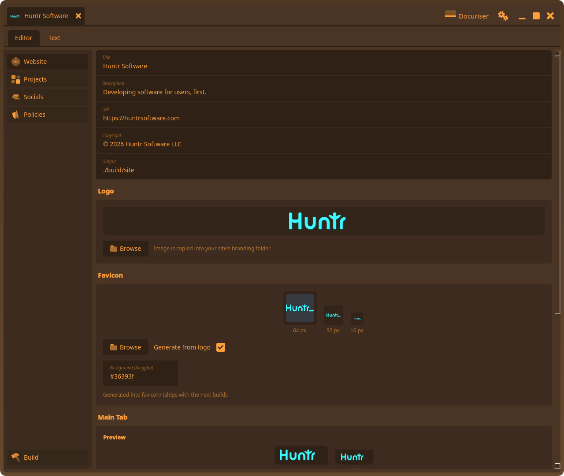Open the Website section icon in sidebar

click(16, 62)
